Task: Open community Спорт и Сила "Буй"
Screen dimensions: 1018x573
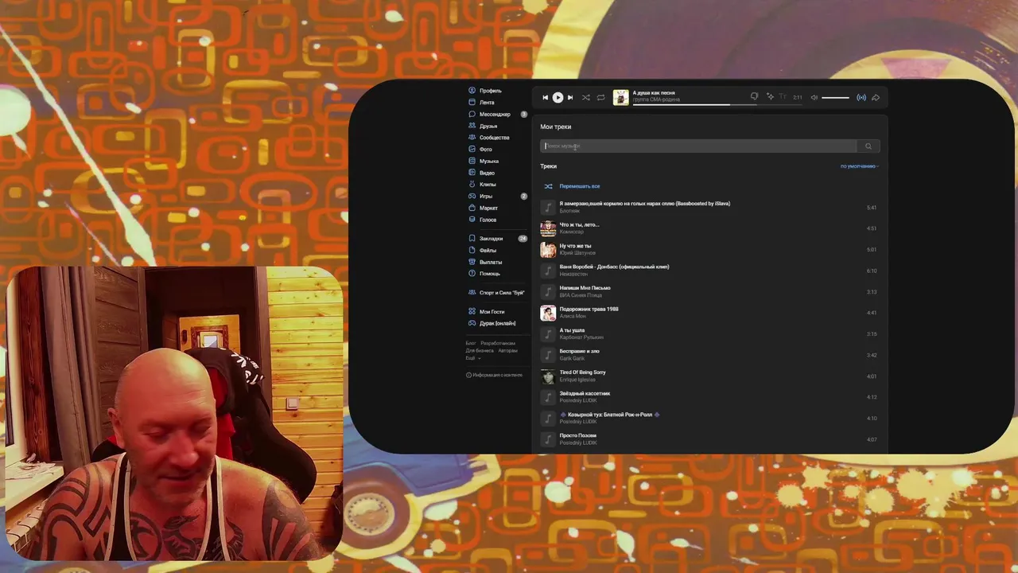Action: click(502, 293)
